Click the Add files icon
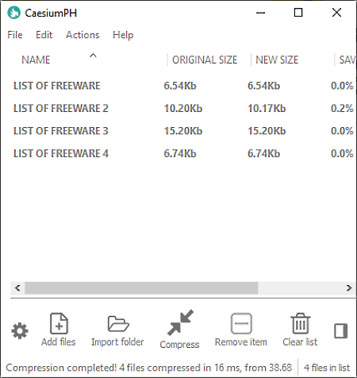The height and width of the screenshot is (378, 357). click(x=59, y=323)
